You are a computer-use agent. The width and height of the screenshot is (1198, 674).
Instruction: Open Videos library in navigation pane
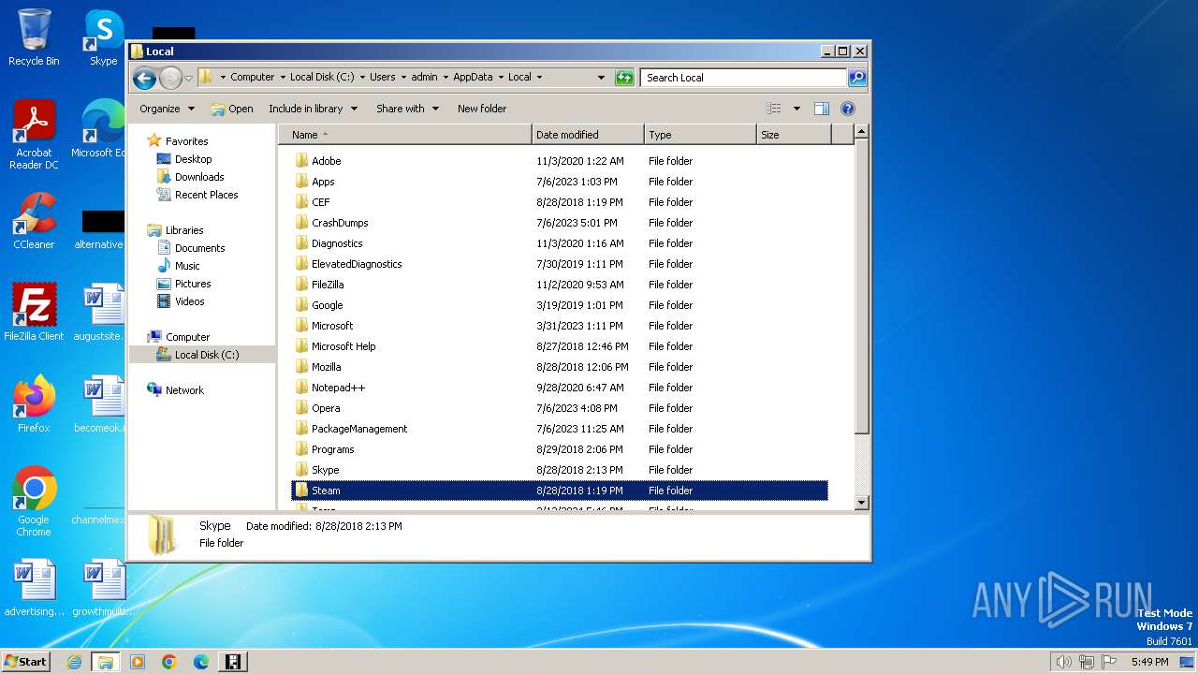[x=189, y=301]
